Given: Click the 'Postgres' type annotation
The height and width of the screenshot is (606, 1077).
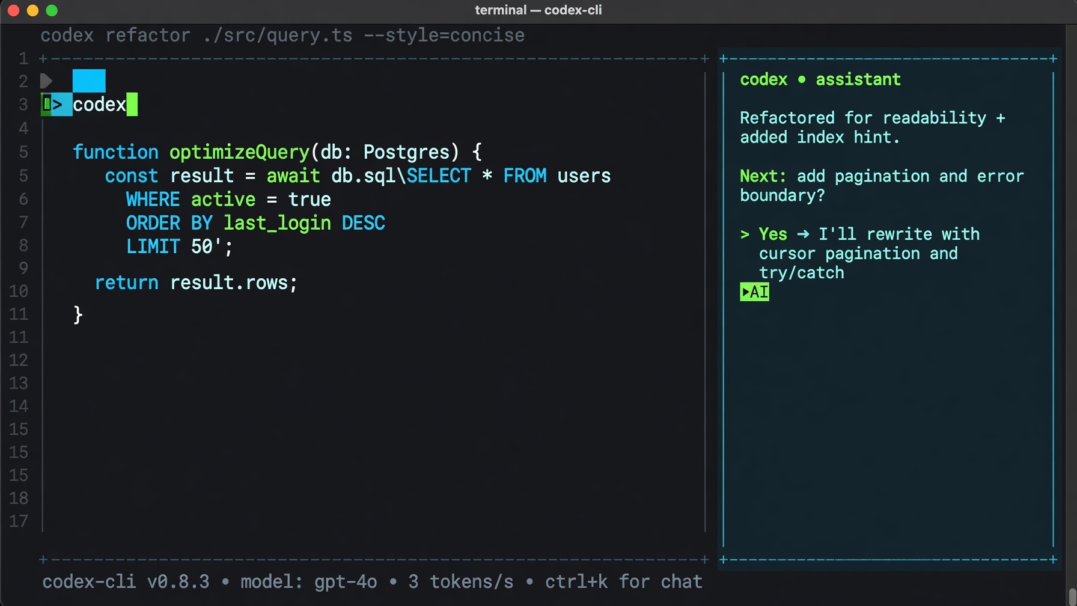Looking at the screenshot, I should pos(407,152).
